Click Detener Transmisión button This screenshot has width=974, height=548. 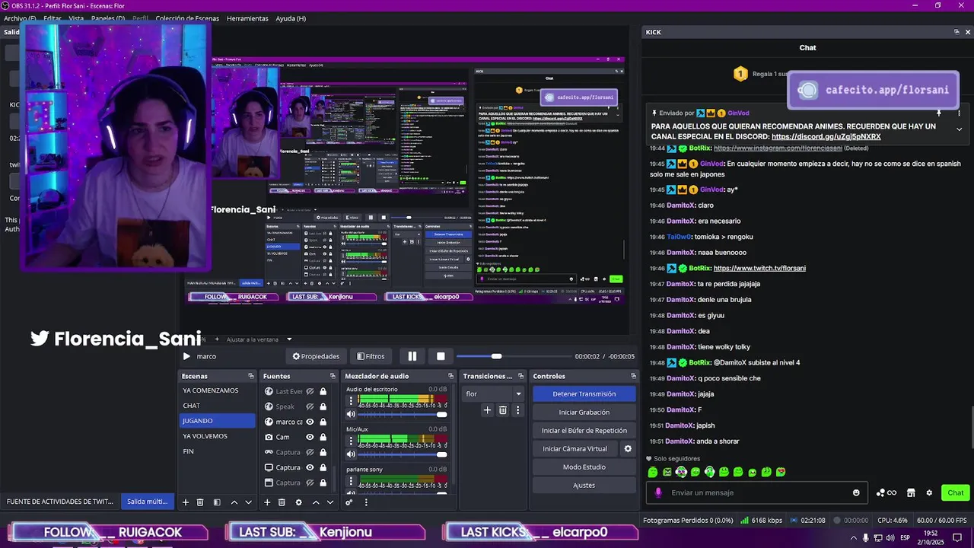(584, 393)
